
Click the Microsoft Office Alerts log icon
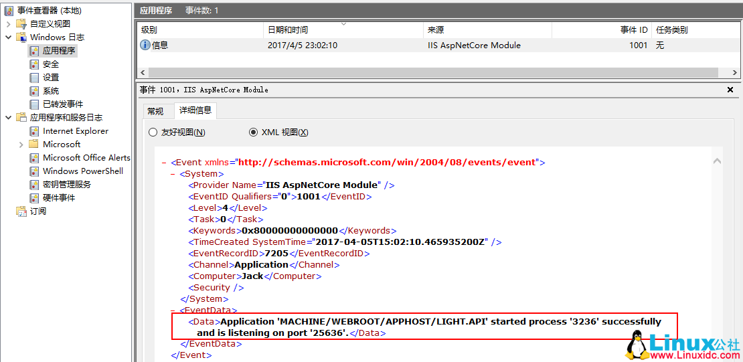[34, 157]
